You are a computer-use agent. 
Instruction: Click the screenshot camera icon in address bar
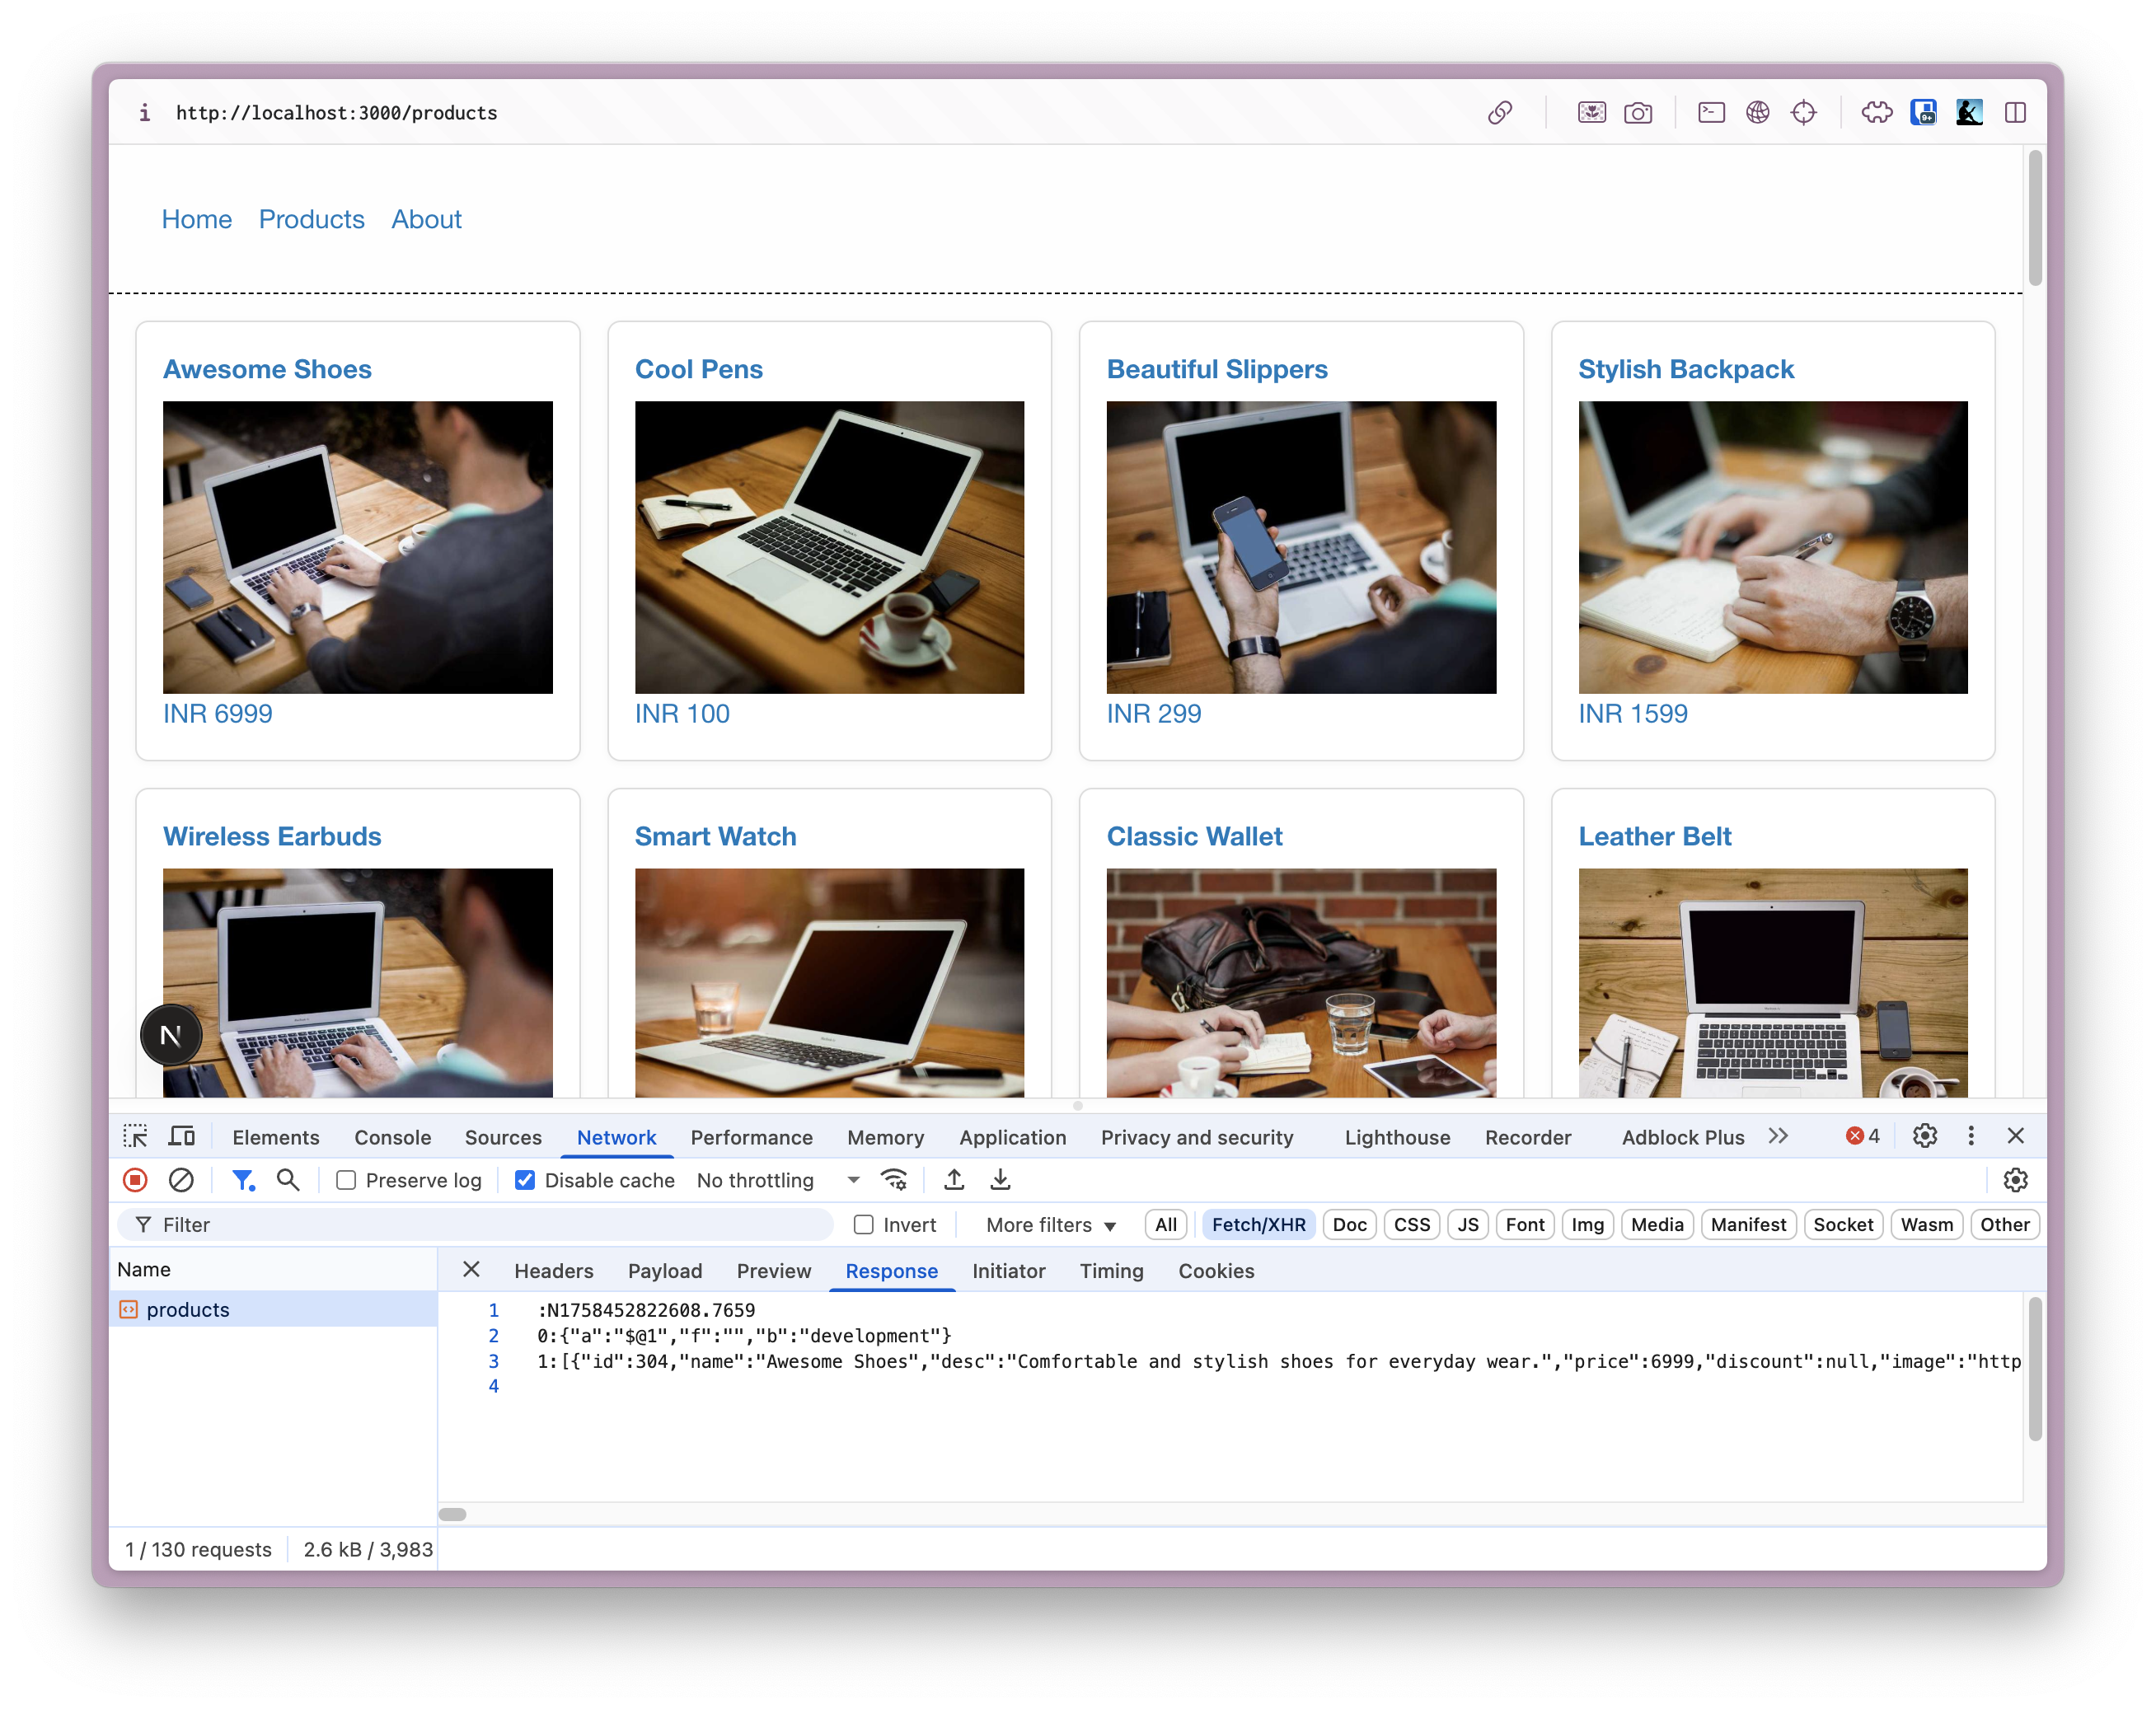click(1638, 113)
